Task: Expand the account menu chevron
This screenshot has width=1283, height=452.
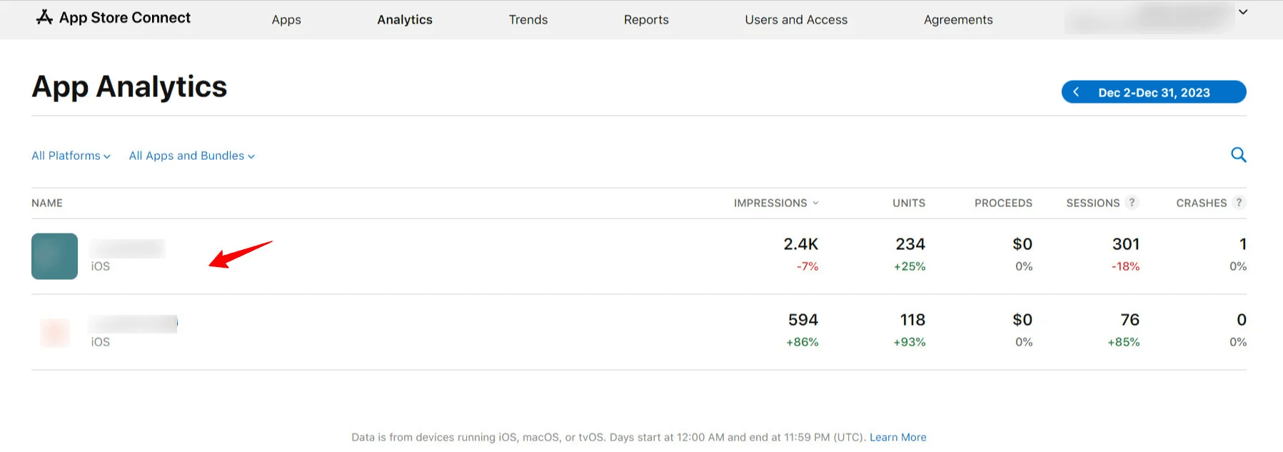Action: [1243, 12]
